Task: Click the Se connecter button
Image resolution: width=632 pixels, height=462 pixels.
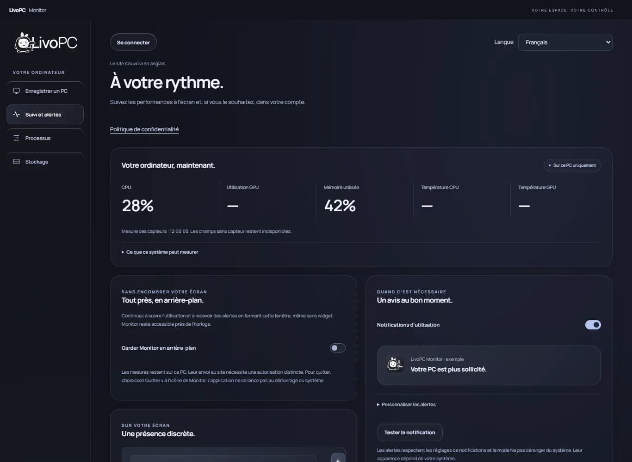Action: tap(133, 43)
